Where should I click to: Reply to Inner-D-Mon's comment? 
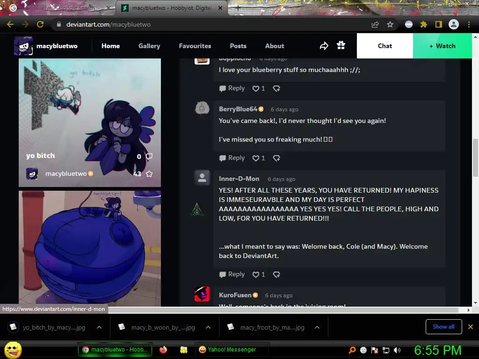tap(232, 274)
